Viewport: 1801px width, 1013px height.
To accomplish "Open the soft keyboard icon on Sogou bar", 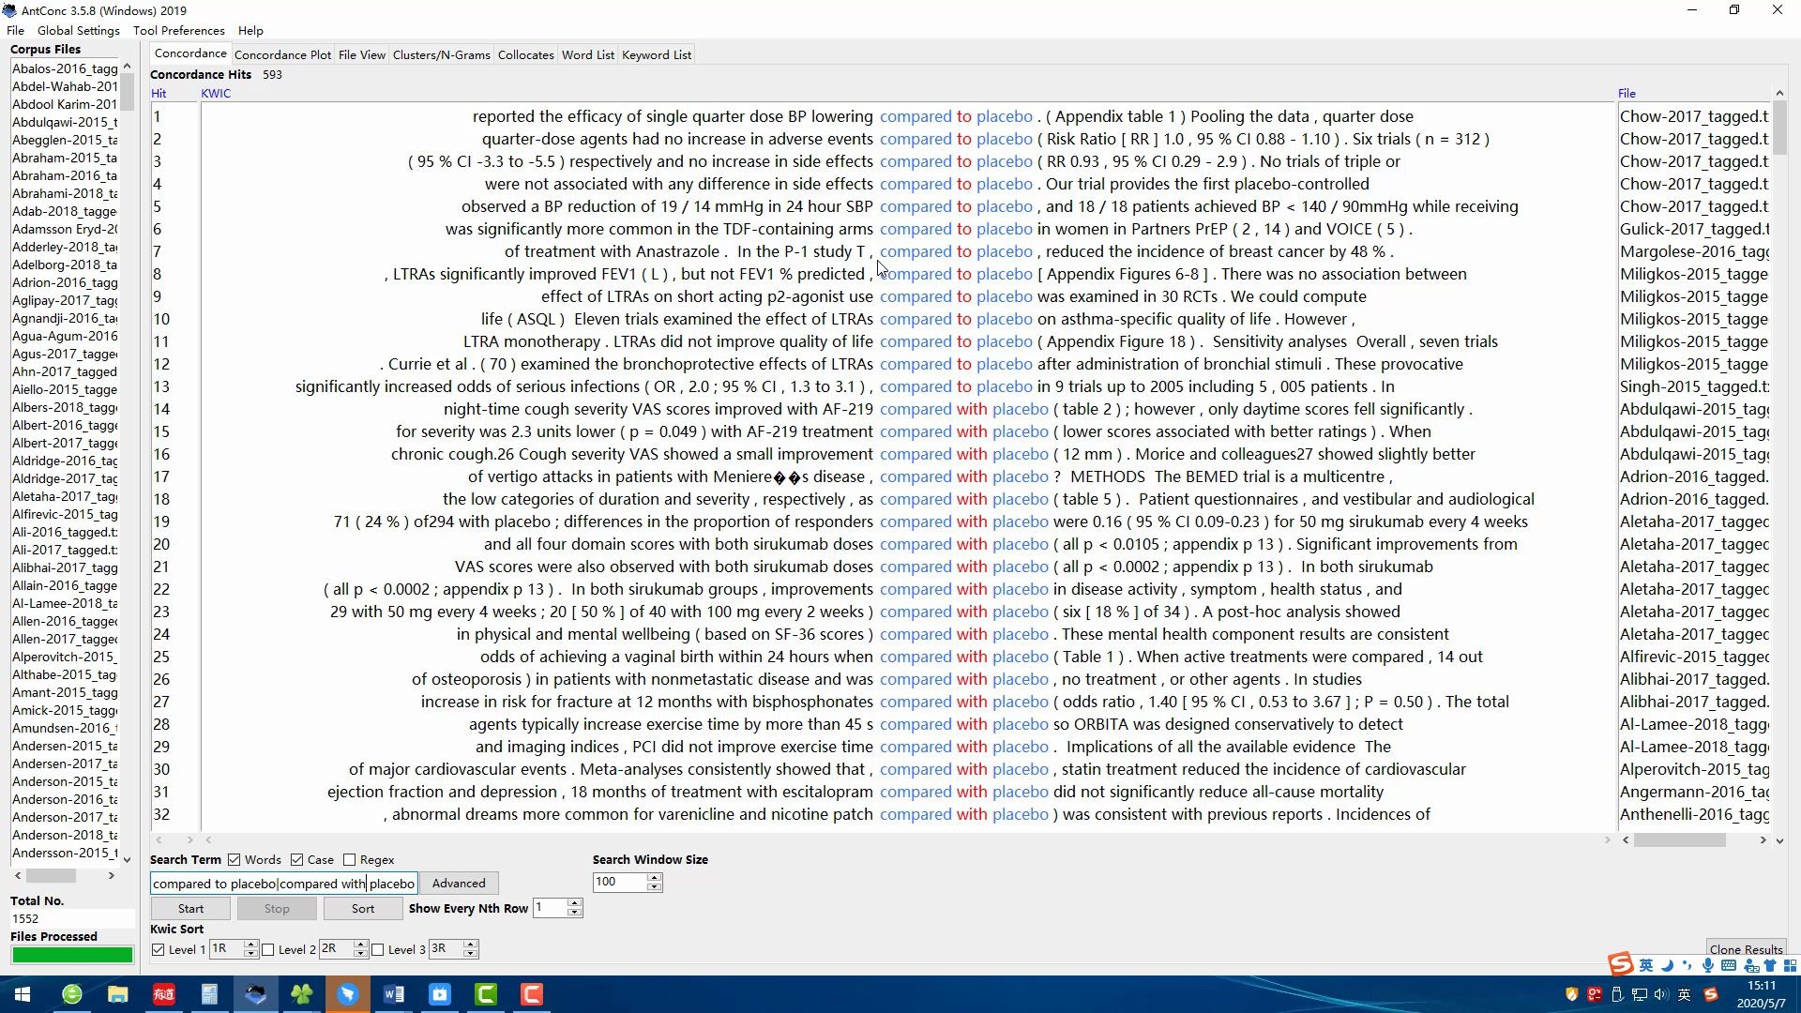I will coord(1728,965).
